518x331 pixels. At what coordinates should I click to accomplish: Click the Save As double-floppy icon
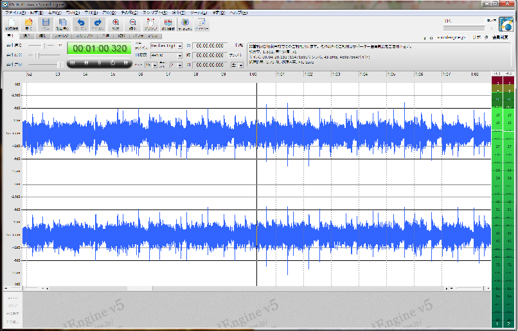point(62,24)
